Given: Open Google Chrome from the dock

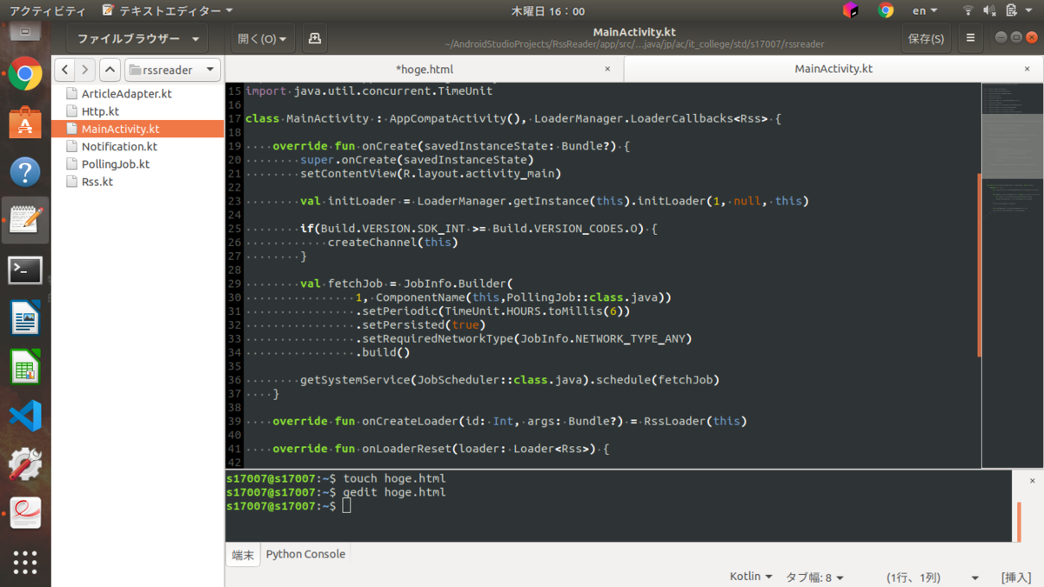Looking at the screenshot, I should coord(25,75).
